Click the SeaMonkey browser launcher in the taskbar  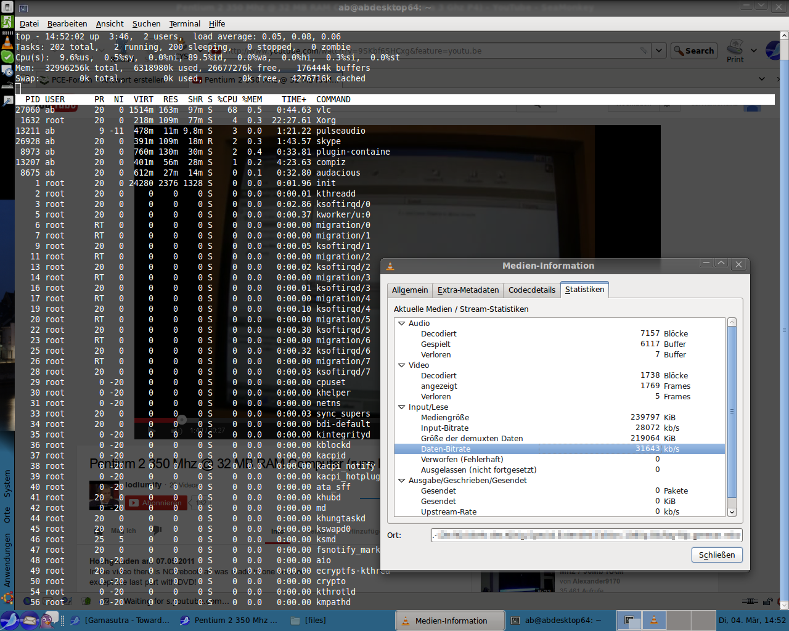(10, 620)
